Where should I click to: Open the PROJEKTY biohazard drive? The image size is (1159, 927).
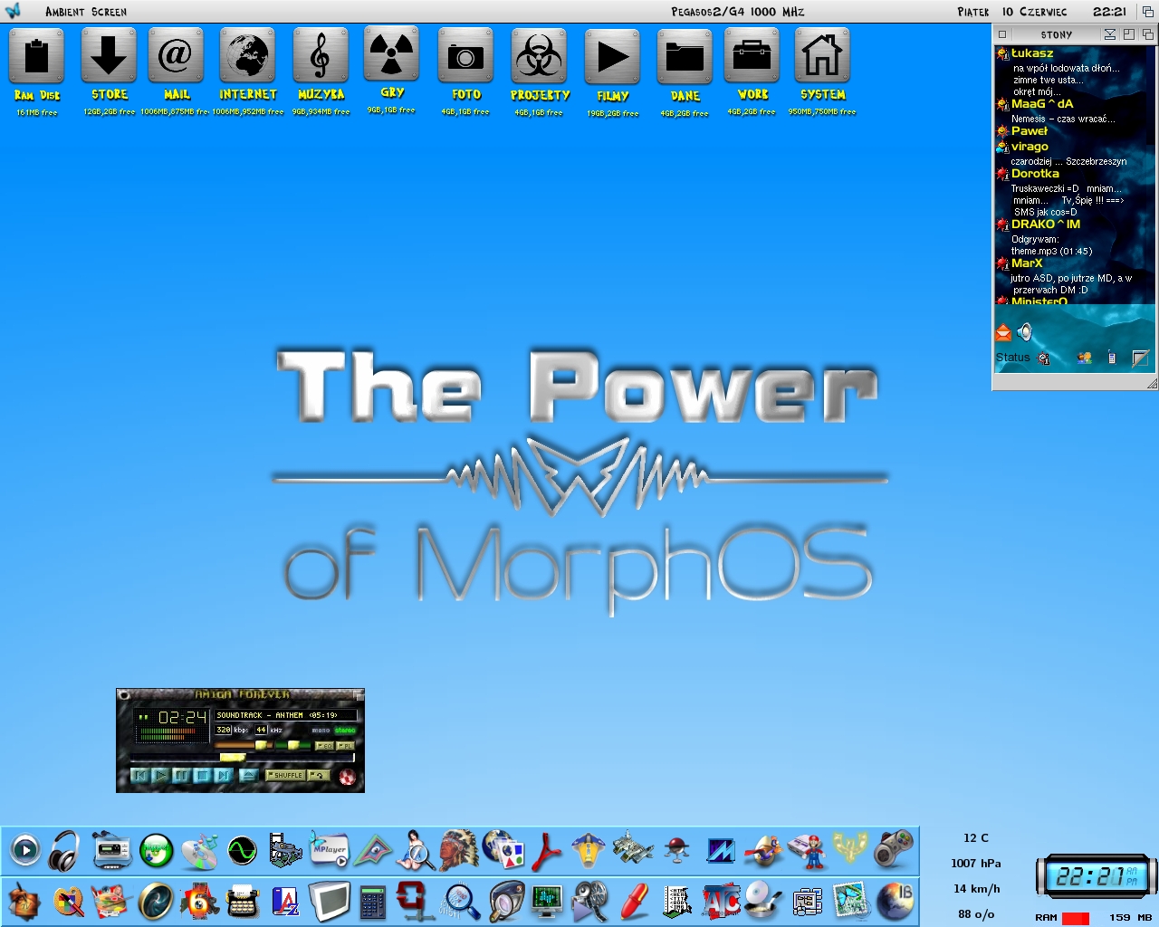(539, 55)
